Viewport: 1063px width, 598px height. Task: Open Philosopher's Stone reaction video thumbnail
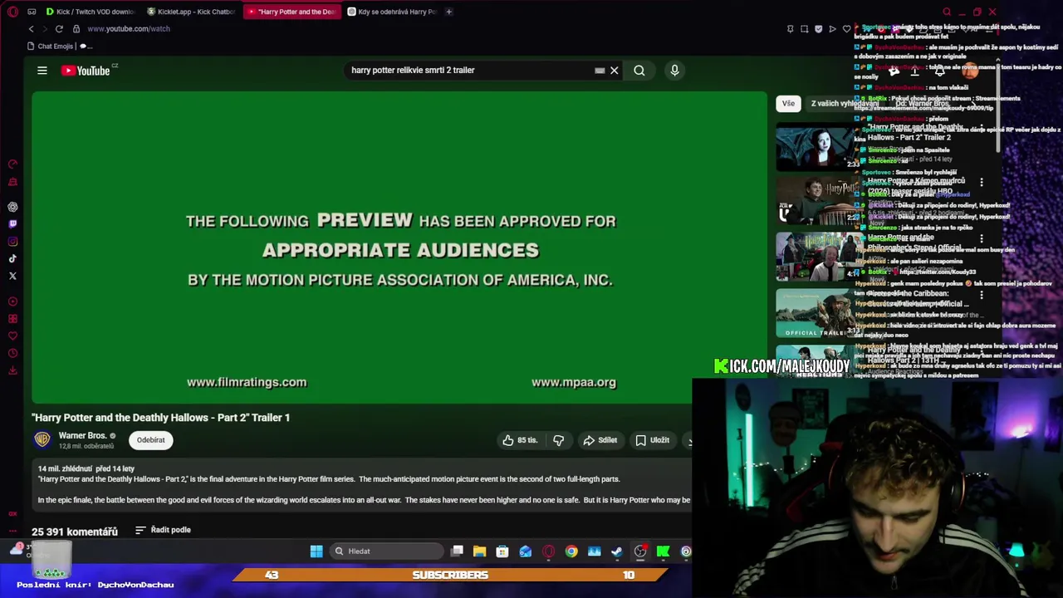point(817,256)
